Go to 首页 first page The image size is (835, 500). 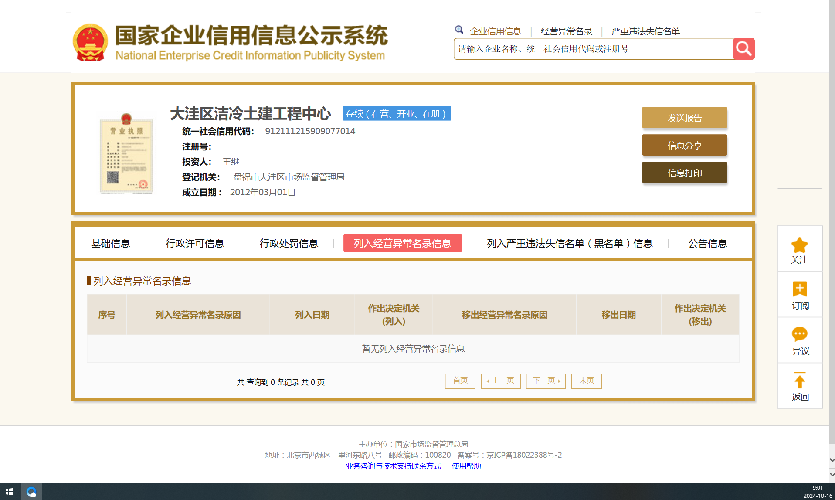click(x=460, y=381)
